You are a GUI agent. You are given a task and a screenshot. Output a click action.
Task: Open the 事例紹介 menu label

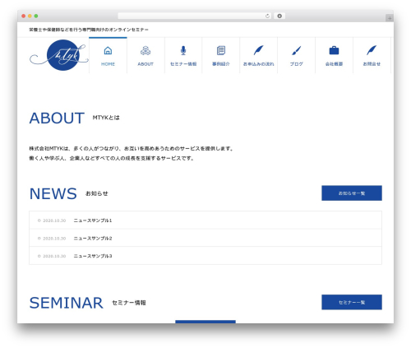tap(221, 64)
